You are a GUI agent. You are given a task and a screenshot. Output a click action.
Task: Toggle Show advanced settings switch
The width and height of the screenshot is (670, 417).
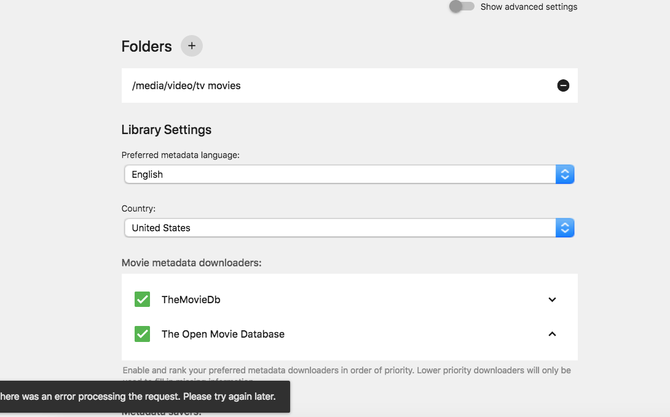pos(462,7)
